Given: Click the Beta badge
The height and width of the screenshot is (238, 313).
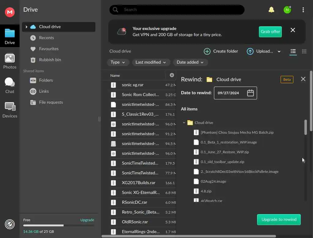Looking at the screenshot, I should (x=287, y=80).
